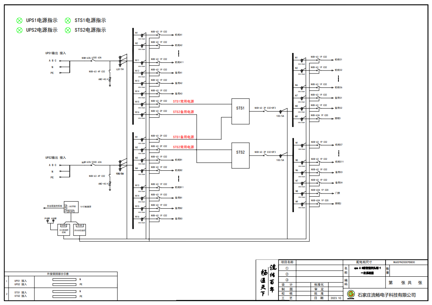Click the 照明1 output label
Viewport: 432px width, 305px height.
[x=338, y=118]
